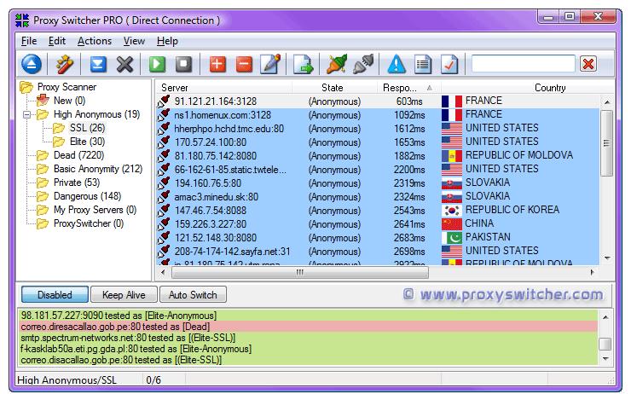The width and height of the screenshot is (631, 394).
Task: Select server amac3.minedu.sk:80
Action: pos(216,197)
